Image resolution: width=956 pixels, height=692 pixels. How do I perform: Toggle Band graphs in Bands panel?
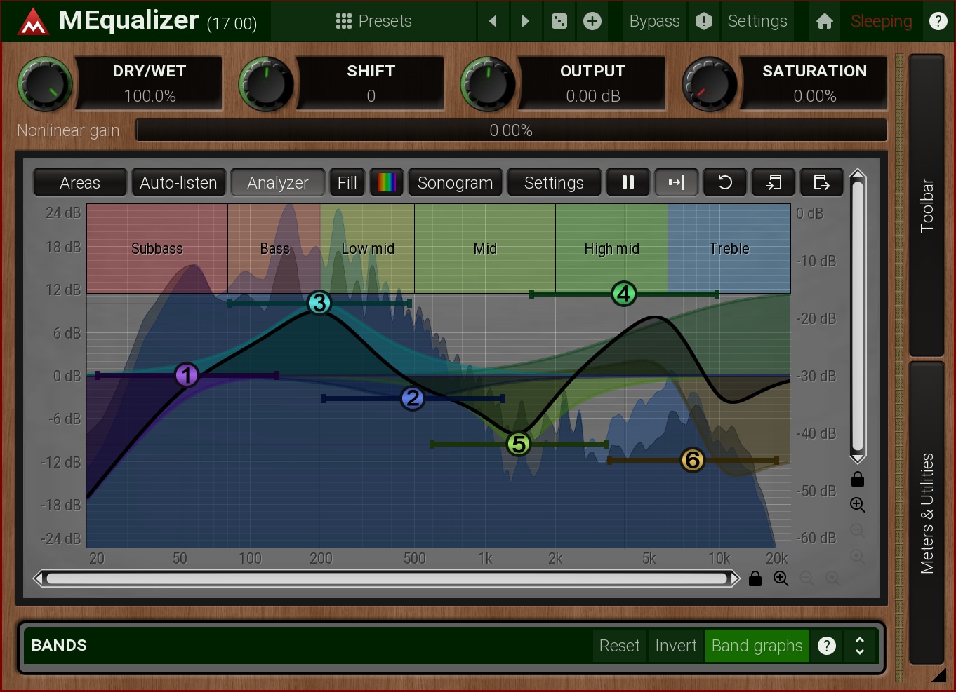[x=757, y=645]
